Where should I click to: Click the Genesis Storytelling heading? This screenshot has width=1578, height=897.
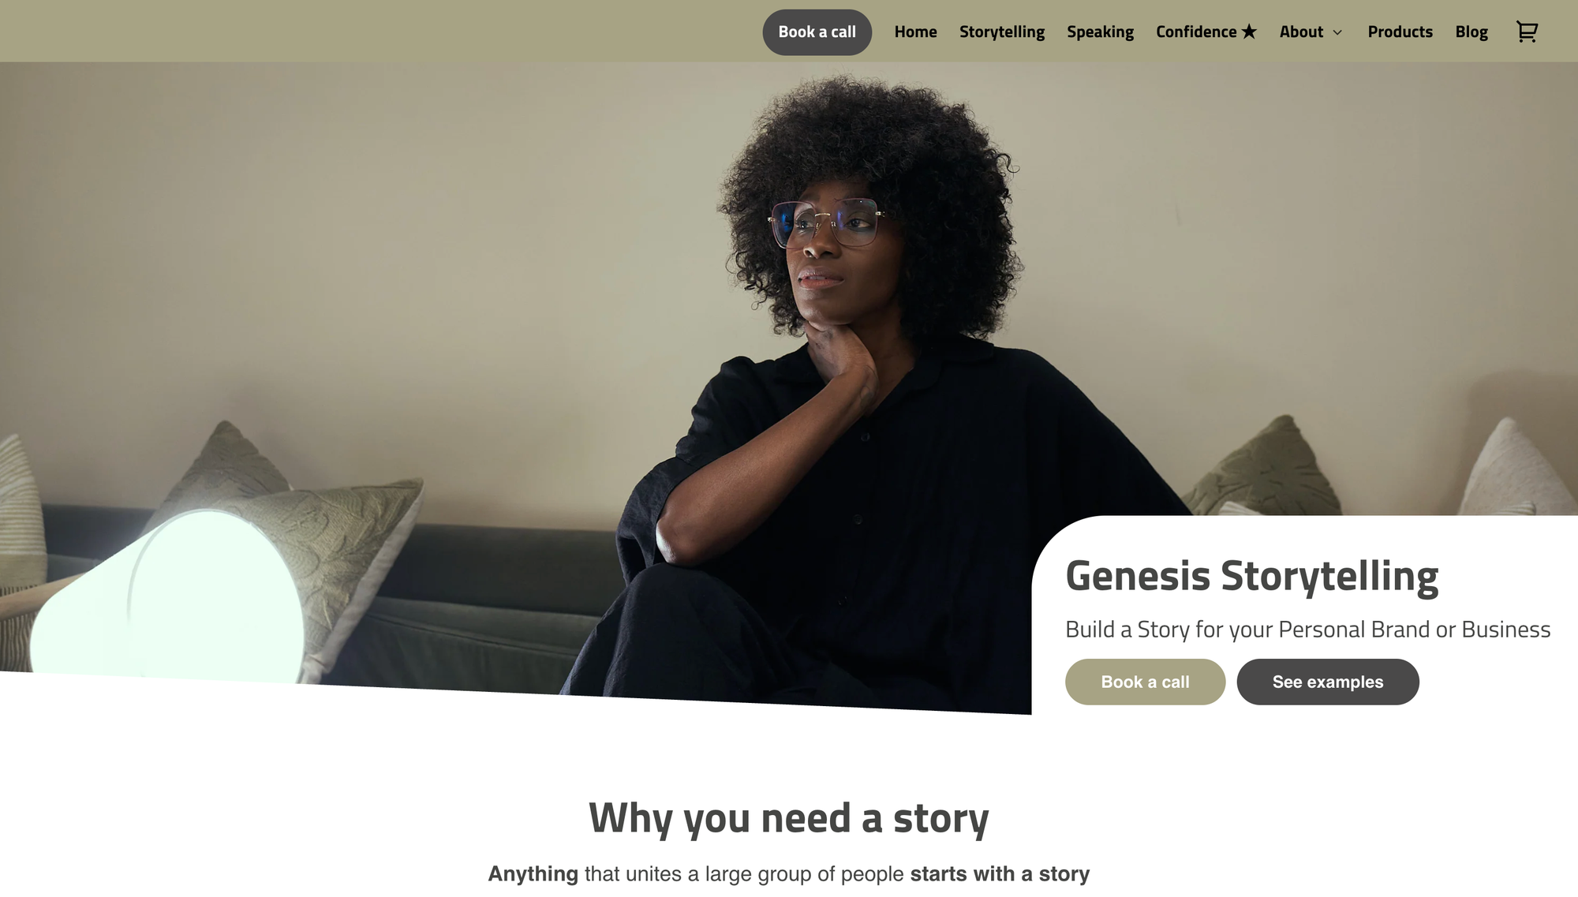pos(1251,576)
